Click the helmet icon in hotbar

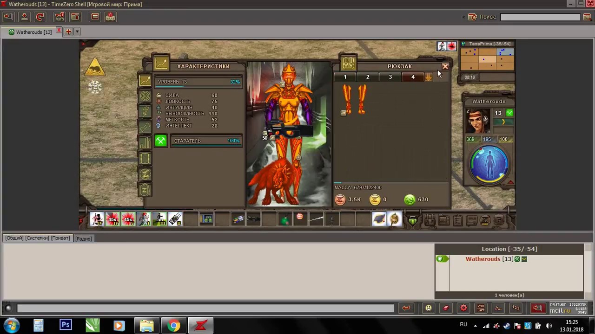coord(394,219)
